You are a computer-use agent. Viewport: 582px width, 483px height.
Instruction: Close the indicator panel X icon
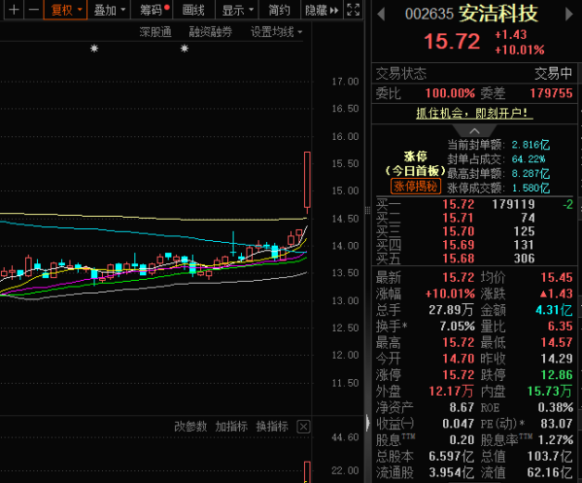point(303,427)
